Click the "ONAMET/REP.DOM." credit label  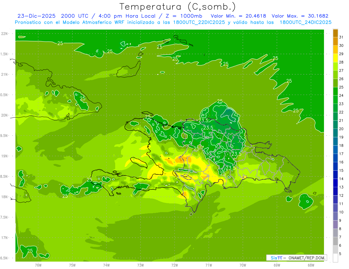[x=307, y=258]
